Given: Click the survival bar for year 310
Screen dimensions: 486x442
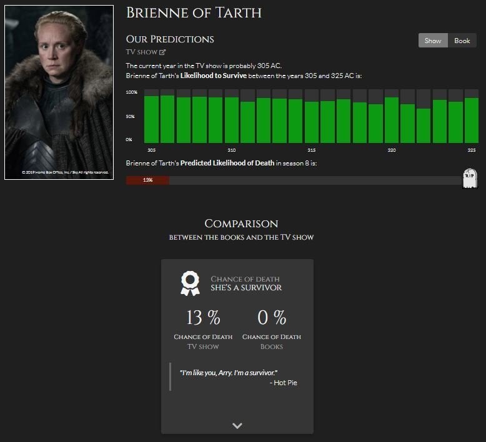Looking at the screenshot, I should click(232, 120).
